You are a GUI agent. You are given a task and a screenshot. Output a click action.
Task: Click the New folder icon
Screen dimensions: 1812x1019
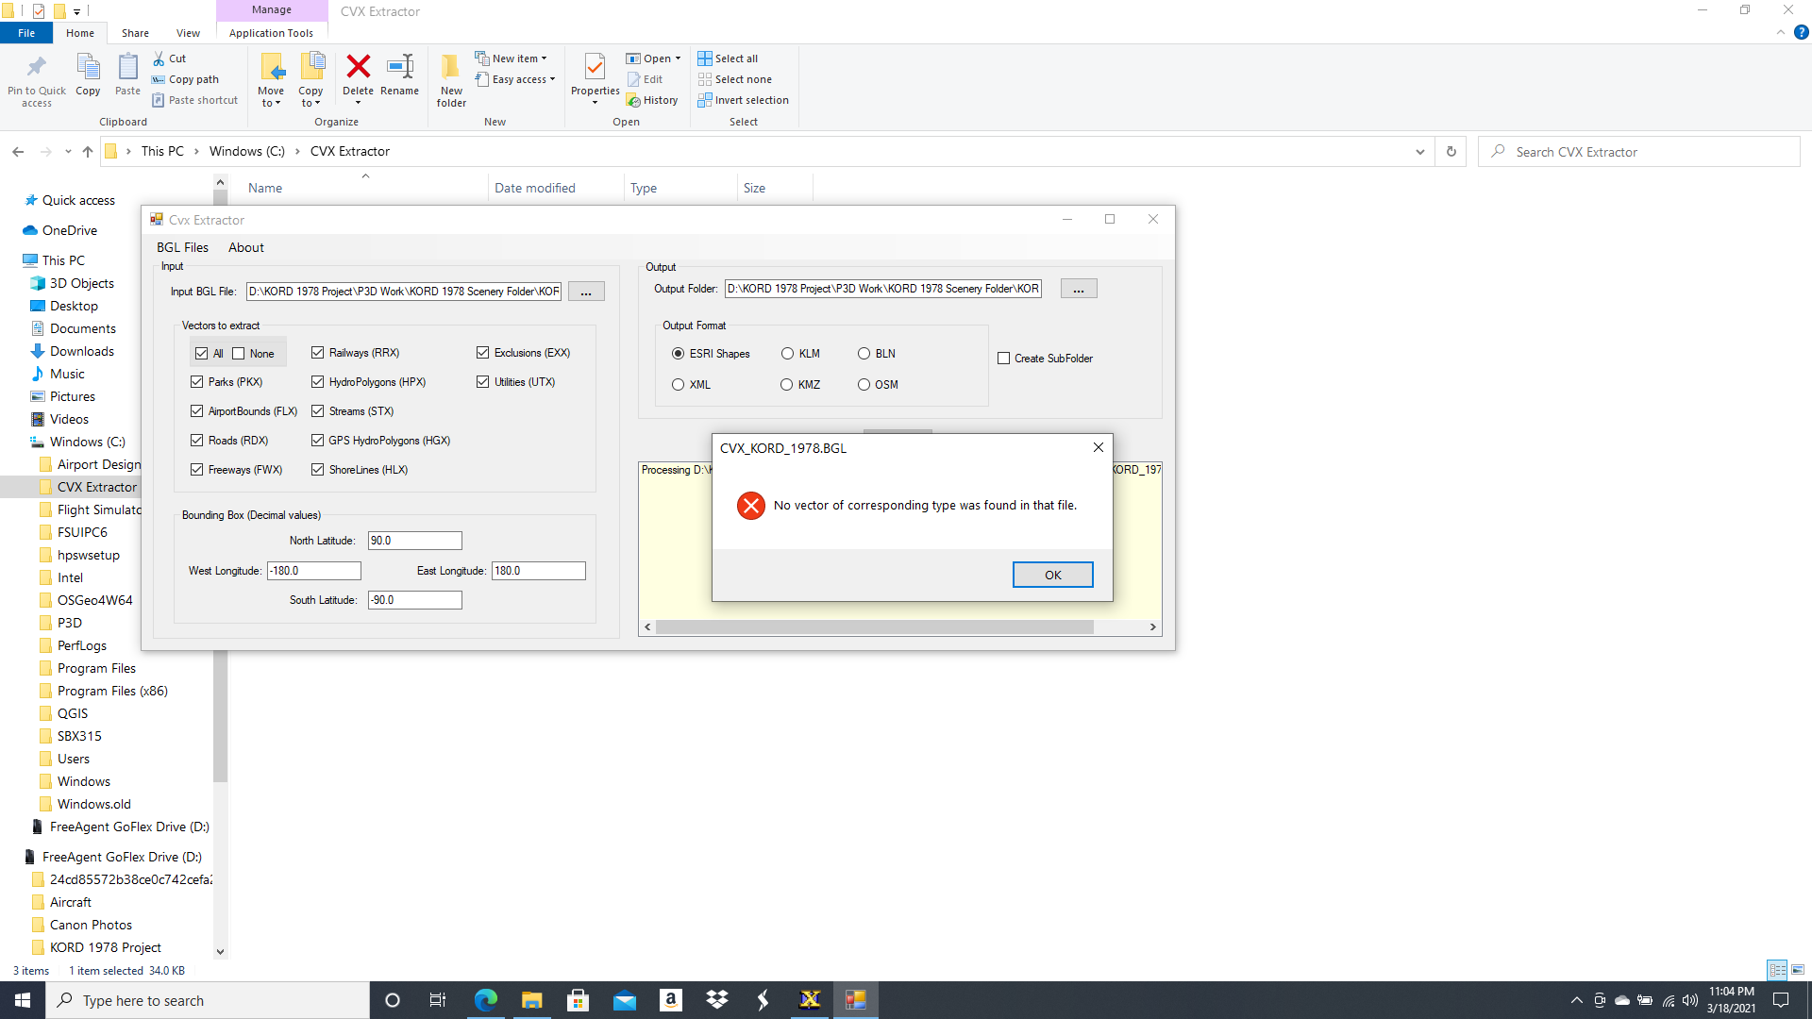point(451,68)
